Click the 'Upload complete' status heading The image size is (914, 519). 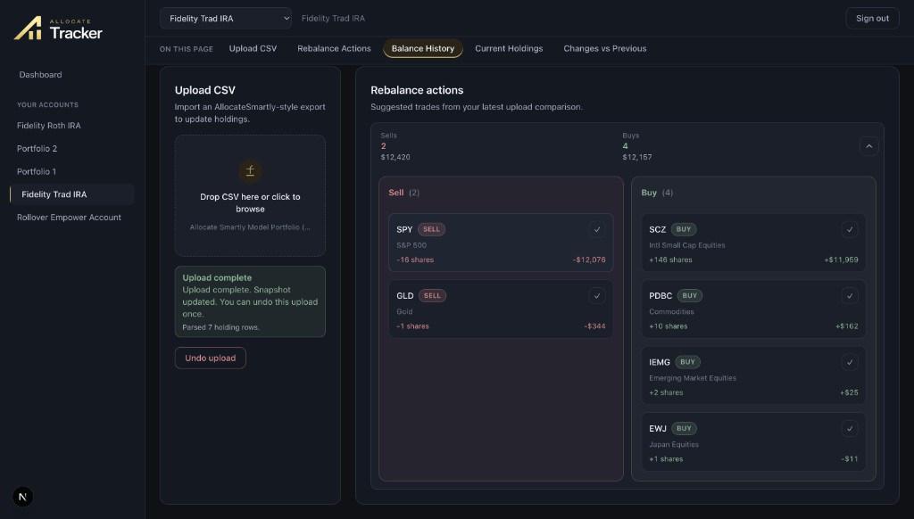[217, 278]
